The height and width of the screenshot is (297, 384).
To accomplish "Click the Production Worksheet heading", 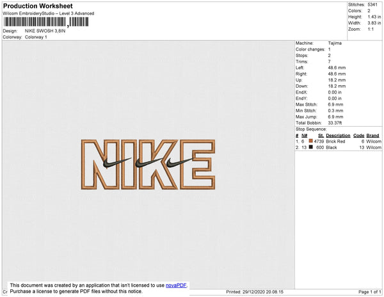I will 38,6.
